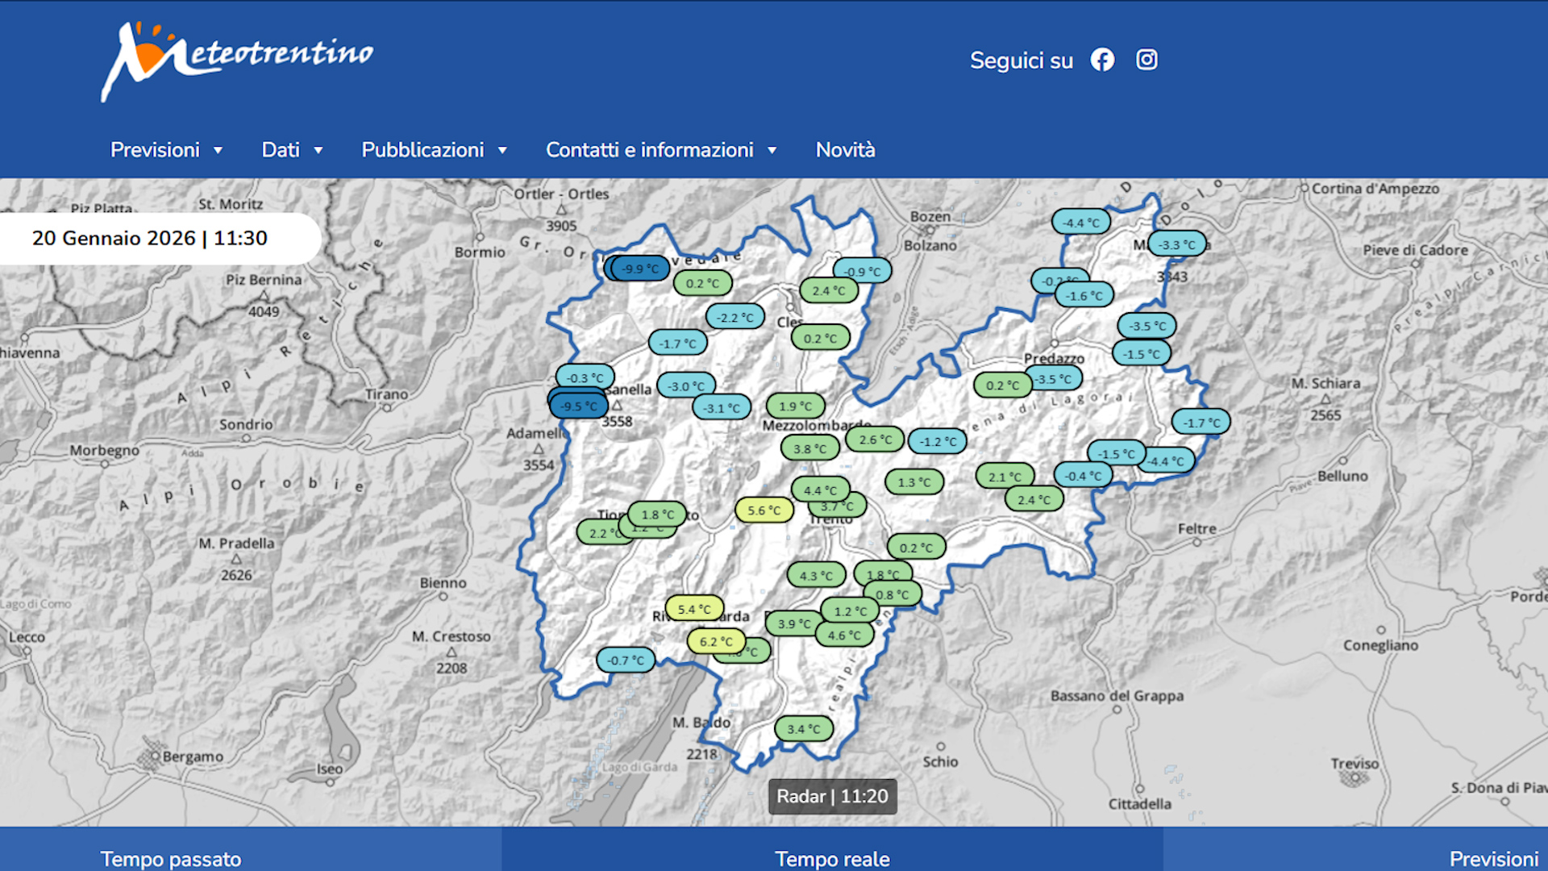Image resolution: width=1548 pixels, height=871 pixels.
Task: Click the 3.4 °C southern station marker
Action: 803,729
